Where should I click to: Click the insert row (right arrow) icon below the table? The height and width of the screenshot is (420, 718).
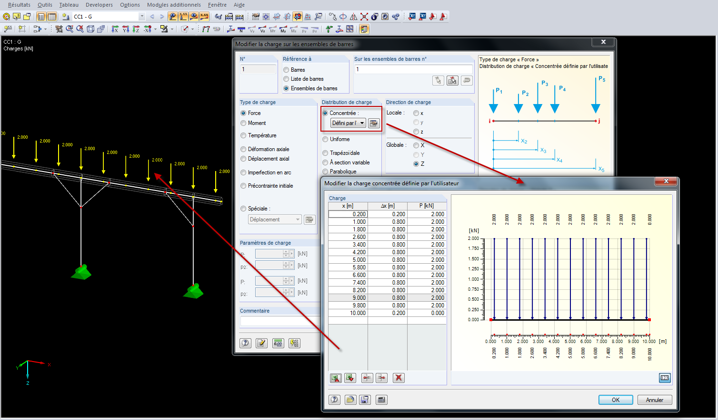point(382,378)
